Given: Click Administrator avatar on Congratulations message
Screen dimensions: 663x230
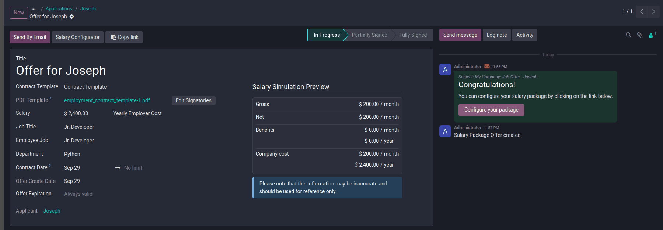Looking at the screenshot, I should tap(445, 70).
